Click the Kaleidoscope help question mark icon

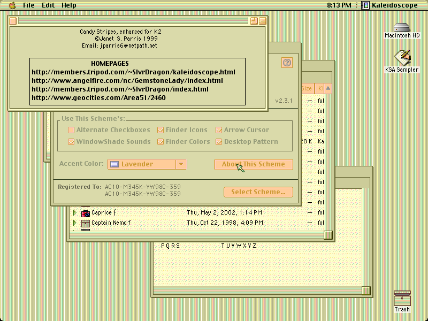click(287, 63)
